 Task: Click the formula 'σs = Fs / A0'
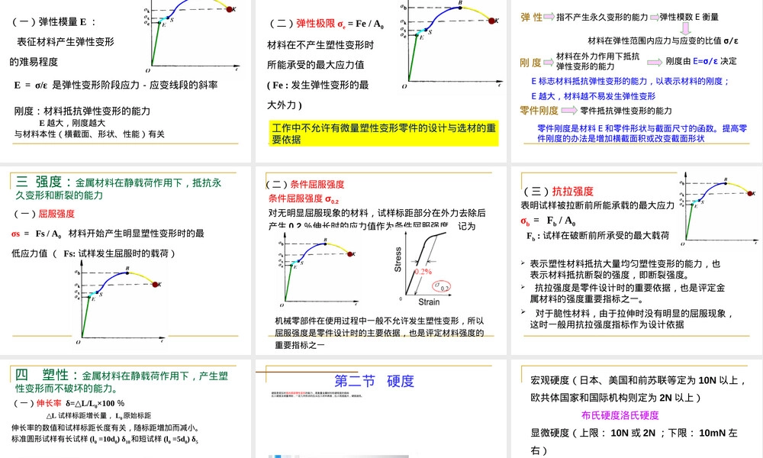pos(37,234)
